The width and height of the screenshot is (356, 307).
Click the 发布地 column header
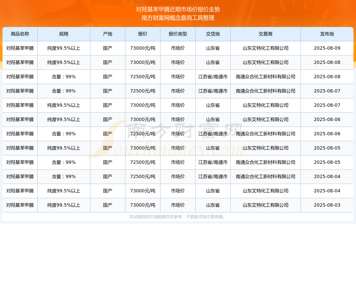point(327,34)
